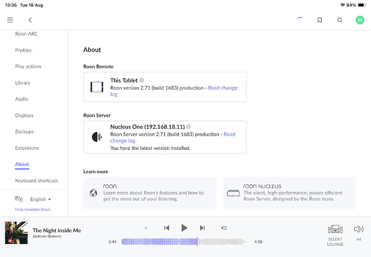Tap the volume level 44

click(359, 239)
